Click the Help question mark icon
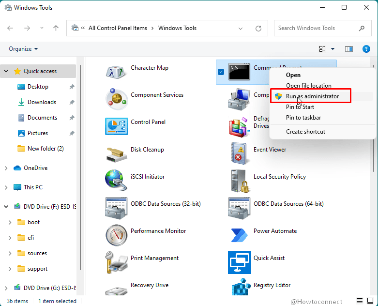This screenshot has width=378, height=306. click(366, 49)
